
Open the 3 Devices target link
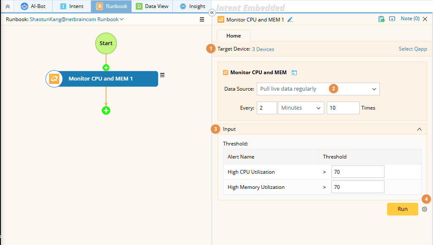click(263, 49)
